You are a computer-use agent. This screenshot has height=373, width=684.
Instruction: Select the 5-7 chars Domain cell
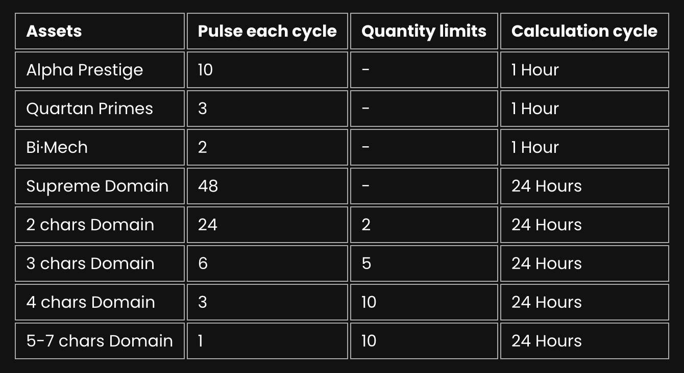[x=100, y=341]
